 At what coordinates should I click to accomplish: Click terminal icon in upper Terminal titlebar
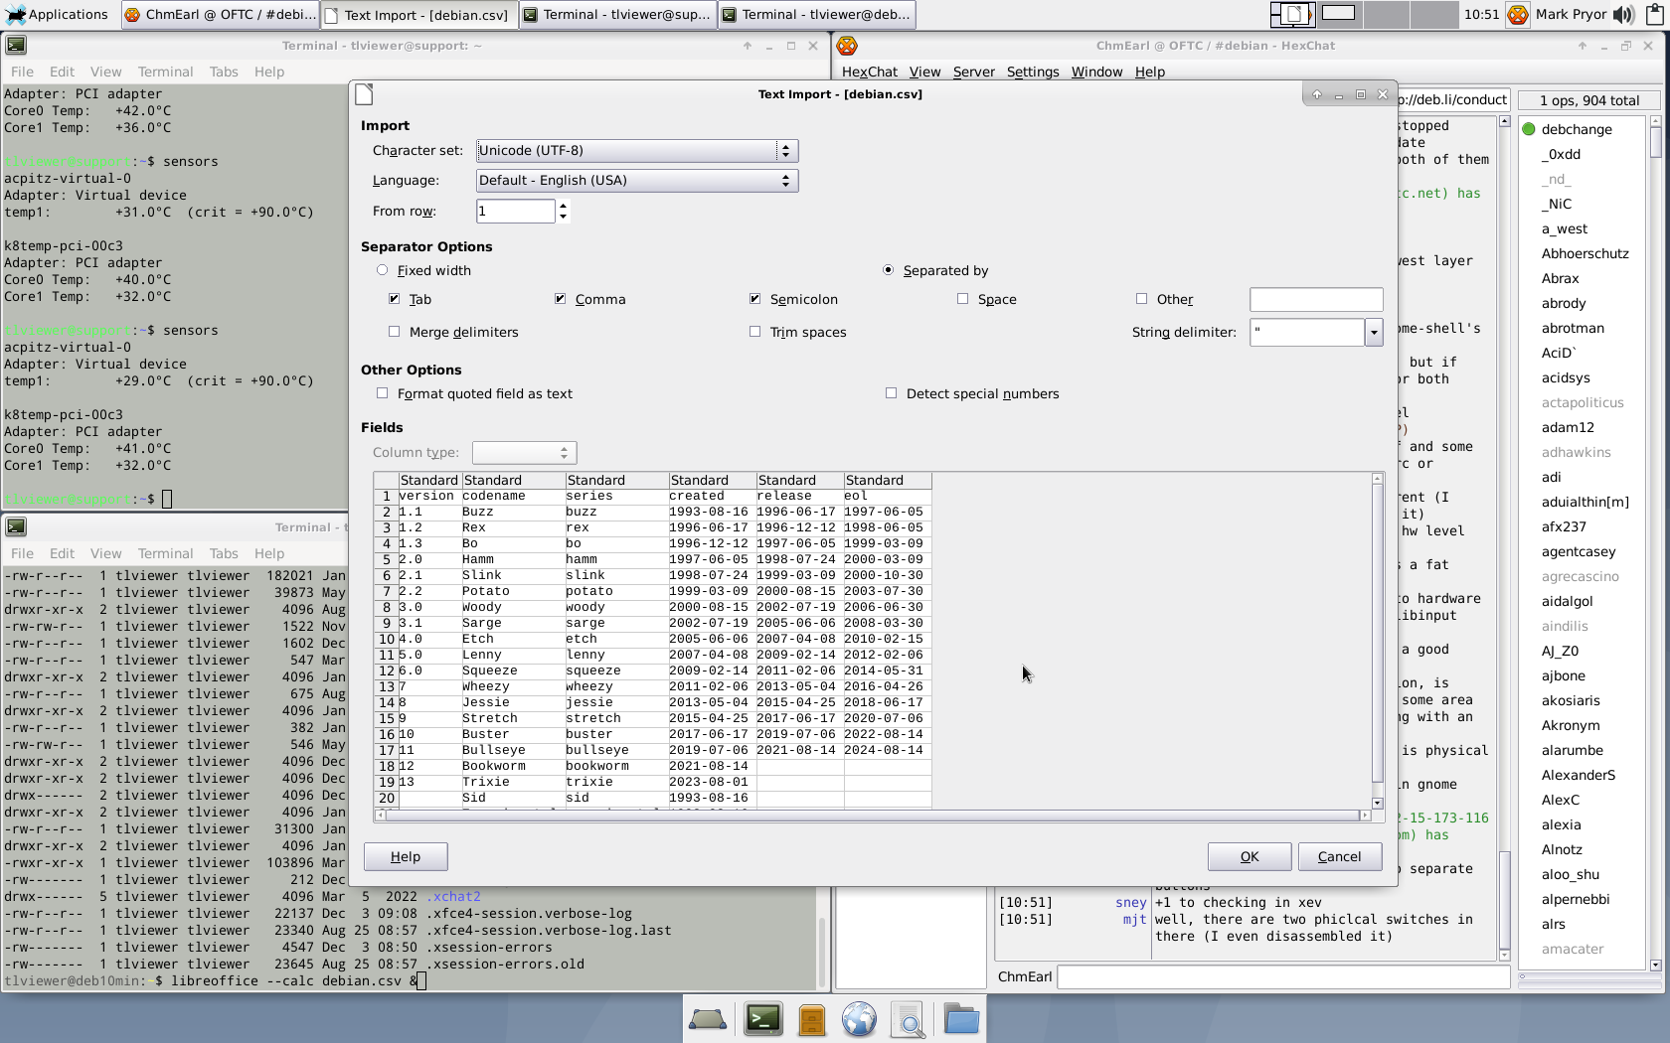(16, 46)
